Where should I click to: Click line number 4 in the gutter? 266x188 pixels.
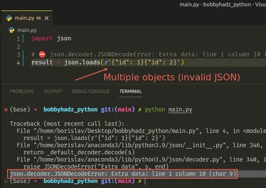point(19,63)
